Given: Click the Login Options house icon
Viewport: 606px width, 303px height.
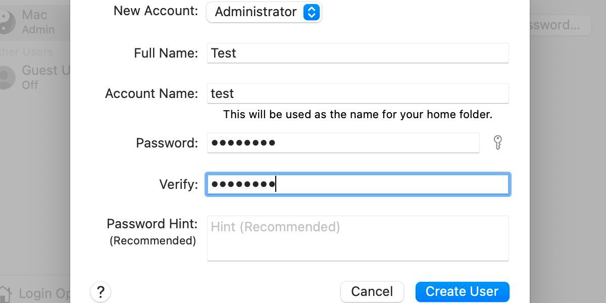Looking at the screenshot, I should point(5,294).
